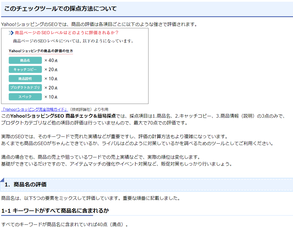Click the × 10点 beside スペック
The height and width of the screenshot is (227, 293).
51,97
